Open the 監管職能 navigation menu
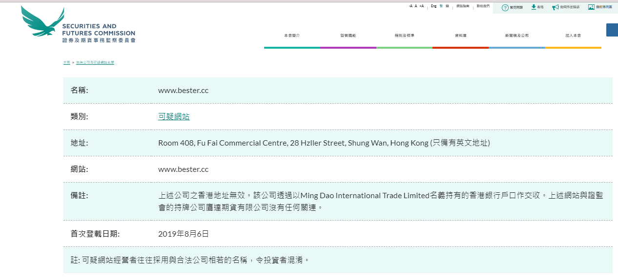The width and height of the screenshot is (618, 279). click(x=348, y=36)
